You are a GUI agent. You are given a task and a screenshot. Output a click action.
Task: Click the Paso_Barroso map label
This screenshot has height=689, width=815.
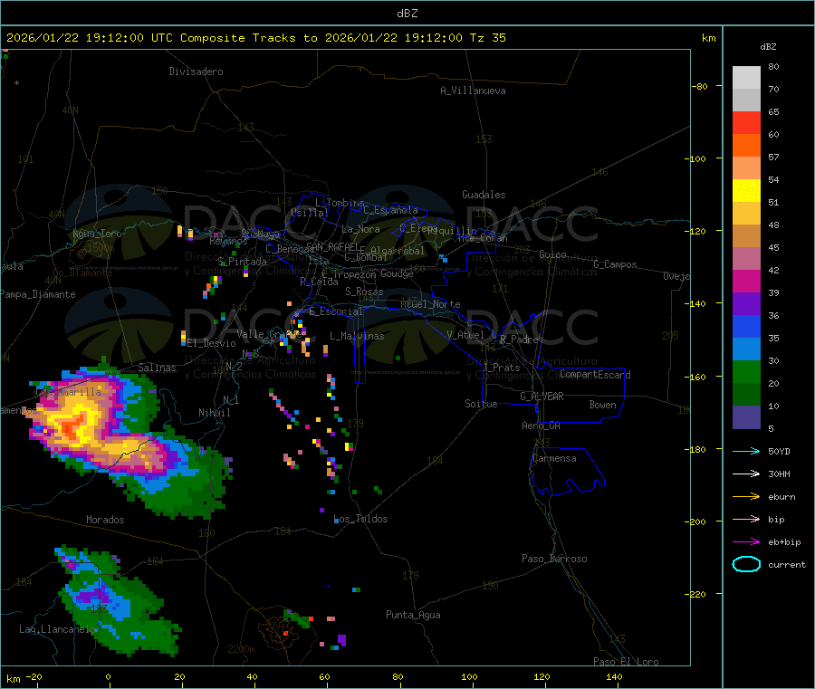(554, 559)
